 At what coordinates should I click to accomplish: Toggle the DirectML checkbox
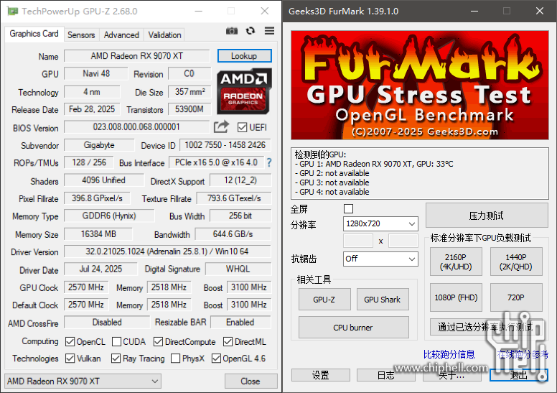(228, 342)
